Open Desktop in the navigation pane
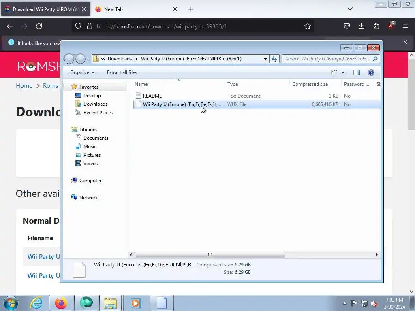 coord(92,96)
